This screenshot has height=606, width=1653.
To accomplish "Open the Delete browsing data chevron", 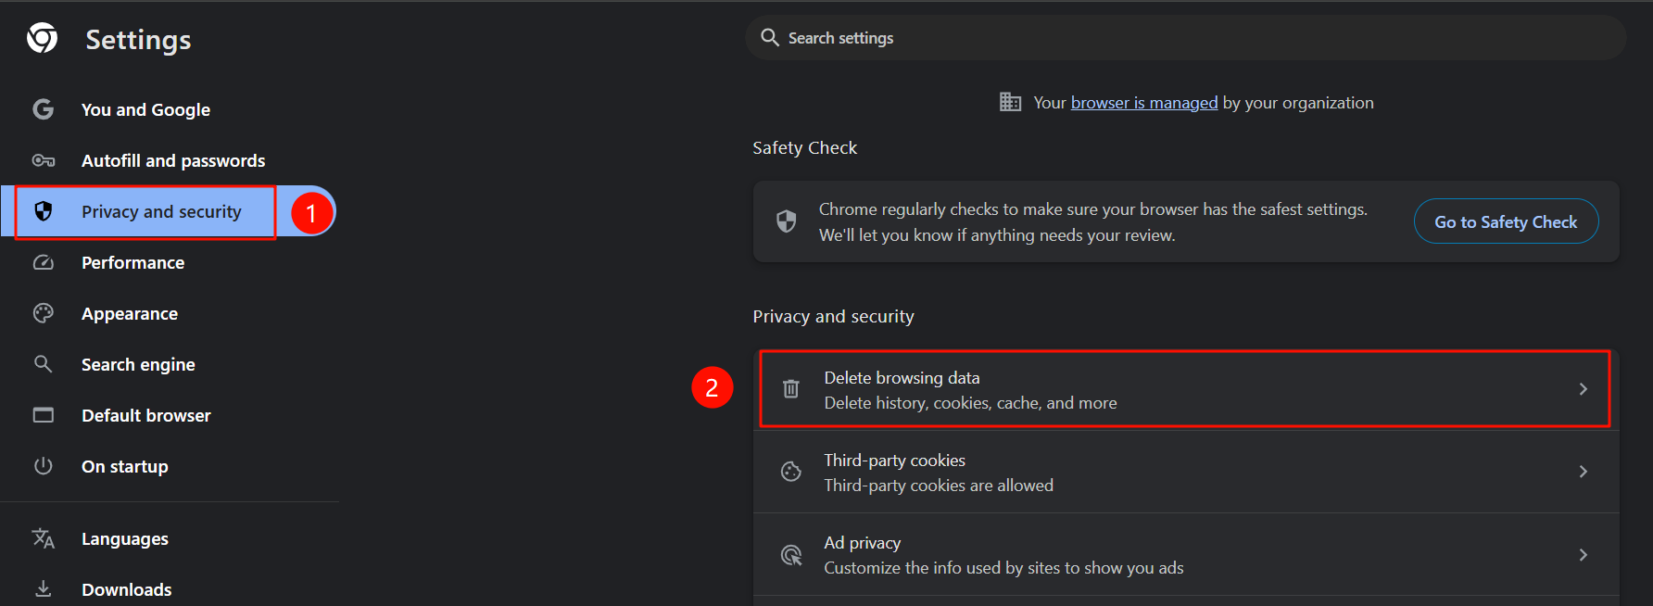I will (1583, 388).
